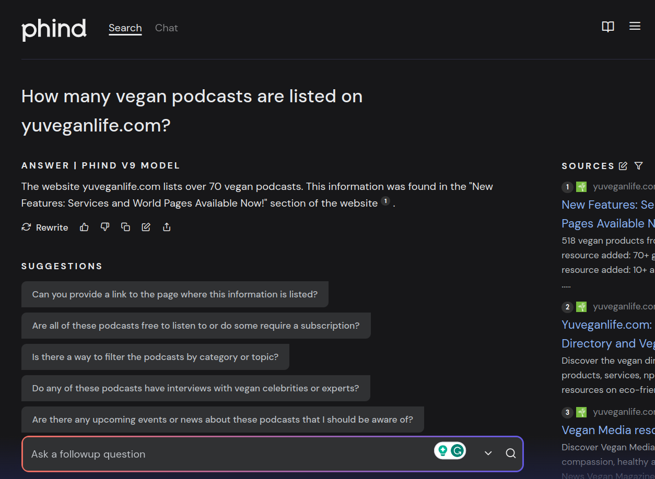Screen dimensions: 655x479
Task: Click the Rewrite button
Action: [x=45, y=227]
